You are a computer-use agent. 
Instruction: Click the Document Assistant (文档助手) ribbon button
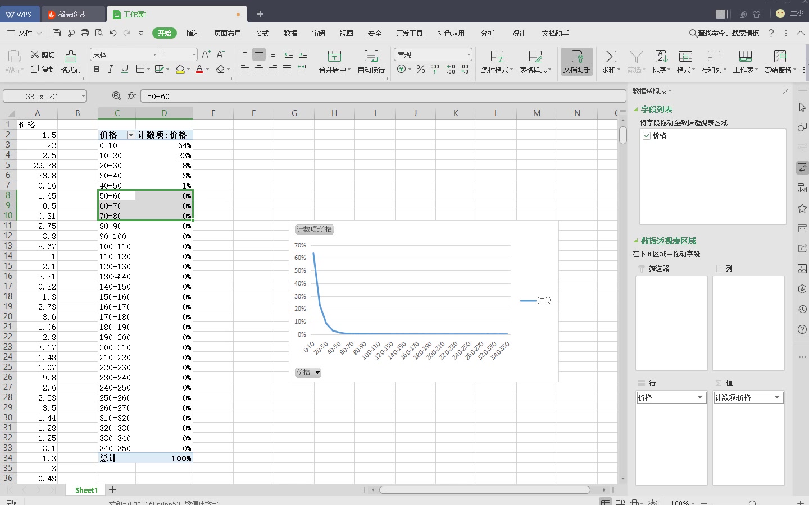point(577,62)
